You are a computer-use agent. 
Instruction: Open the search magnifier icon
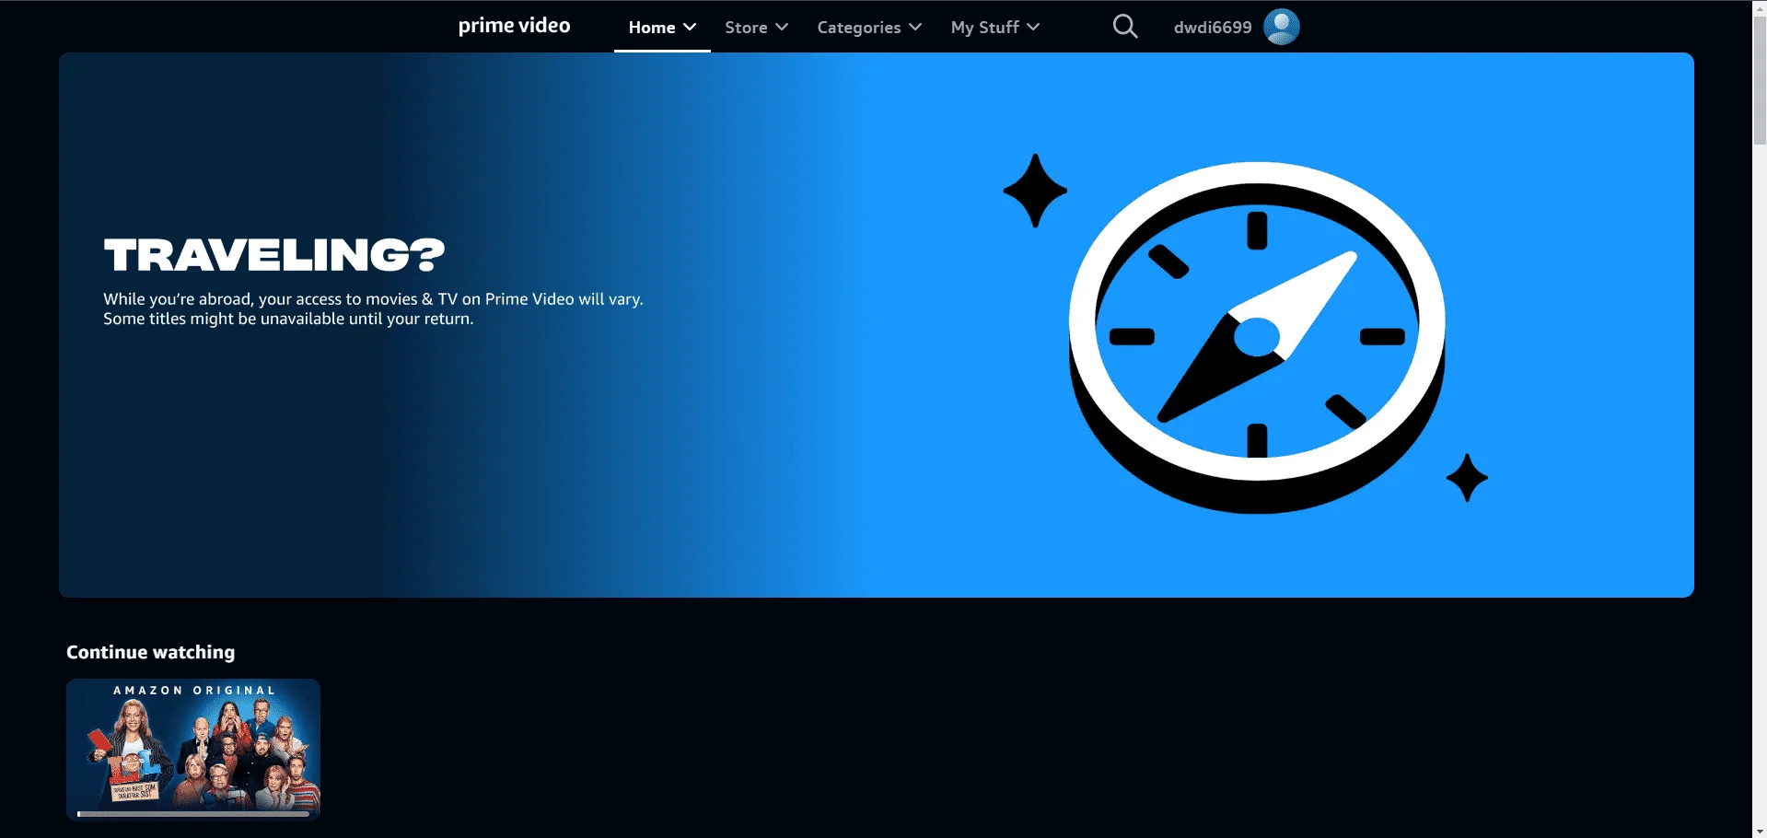click(1124, 27)
